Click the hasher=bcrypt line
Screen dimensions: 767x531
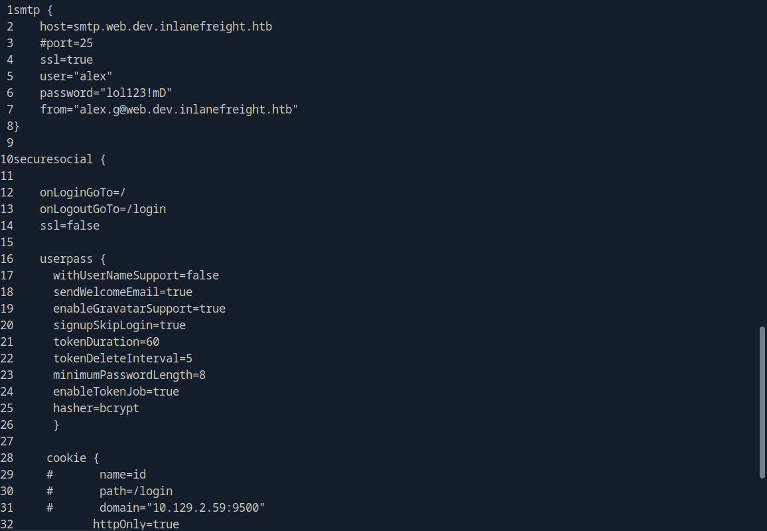click(x=96, y=408)
